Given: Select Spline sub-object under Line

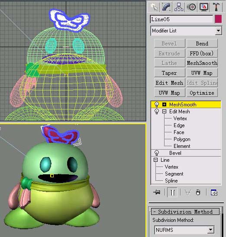Looking at the screenshot, I should coord(171,181).
